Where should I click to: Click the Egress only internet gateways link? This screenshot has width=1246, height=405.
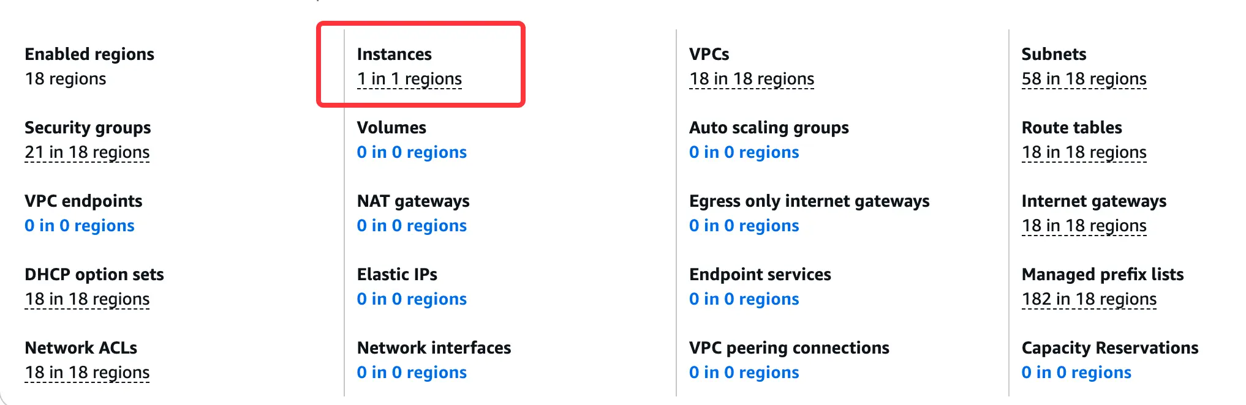coord(744,226)
